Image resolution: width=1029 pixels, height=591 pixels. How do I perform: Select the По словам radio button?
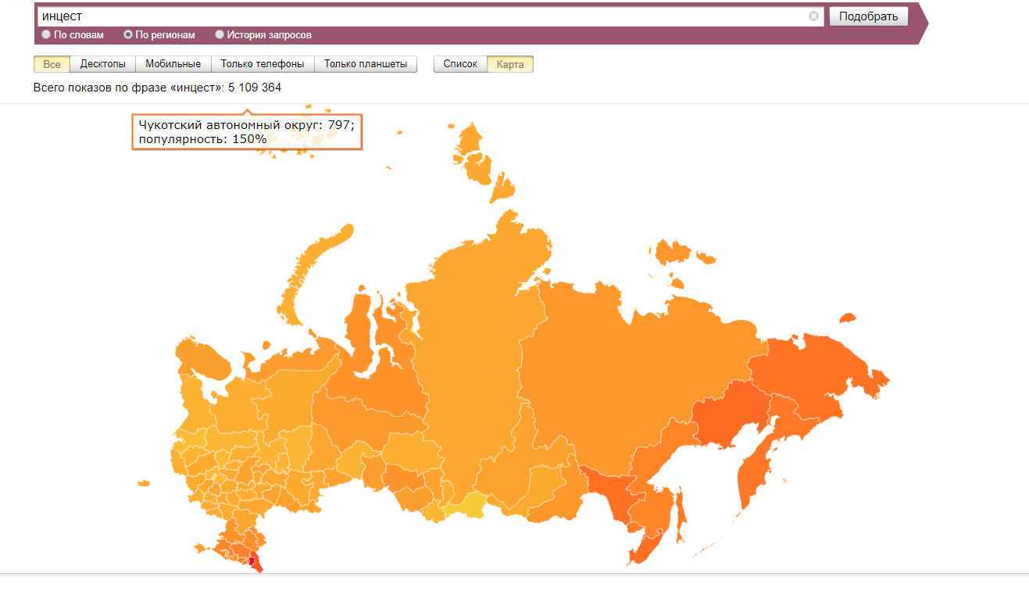pyautogui.click(x=46, y=35)
